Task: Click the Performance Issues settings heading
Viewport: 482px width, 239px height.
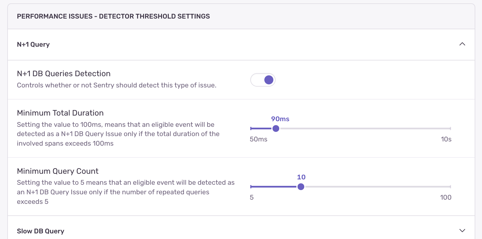Action: pyautogui.click(x=113, y=16)
